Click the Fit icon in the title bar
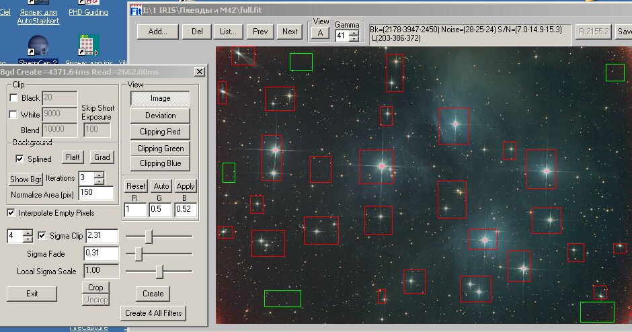 [135, 10]
